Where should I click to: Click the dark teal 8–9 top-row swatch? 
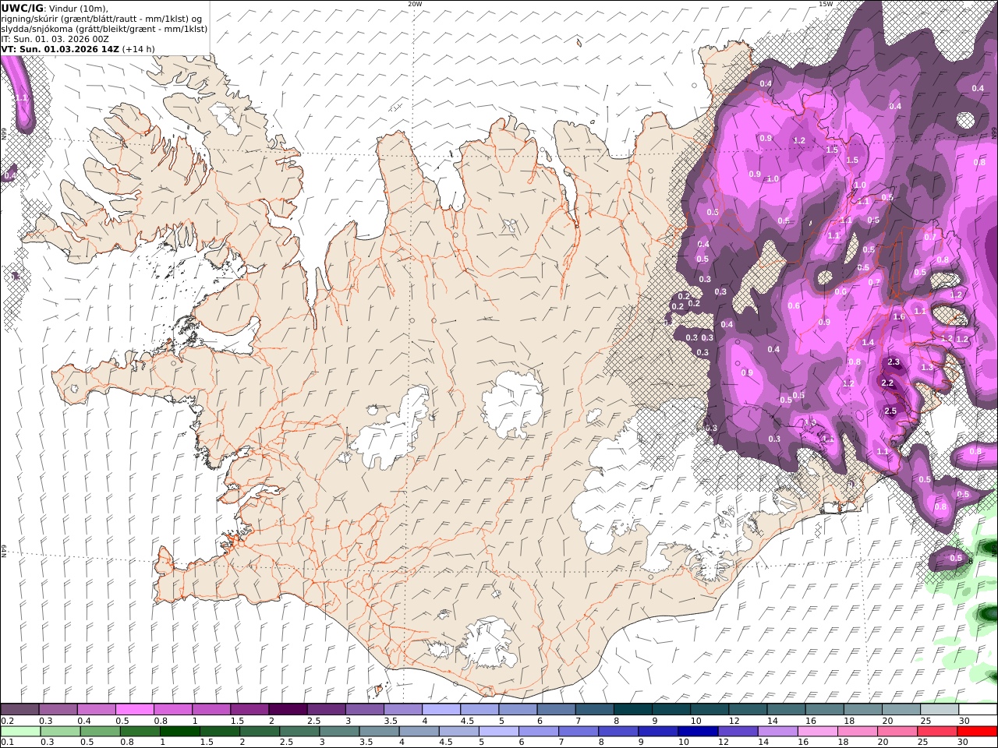pos(633,710)
